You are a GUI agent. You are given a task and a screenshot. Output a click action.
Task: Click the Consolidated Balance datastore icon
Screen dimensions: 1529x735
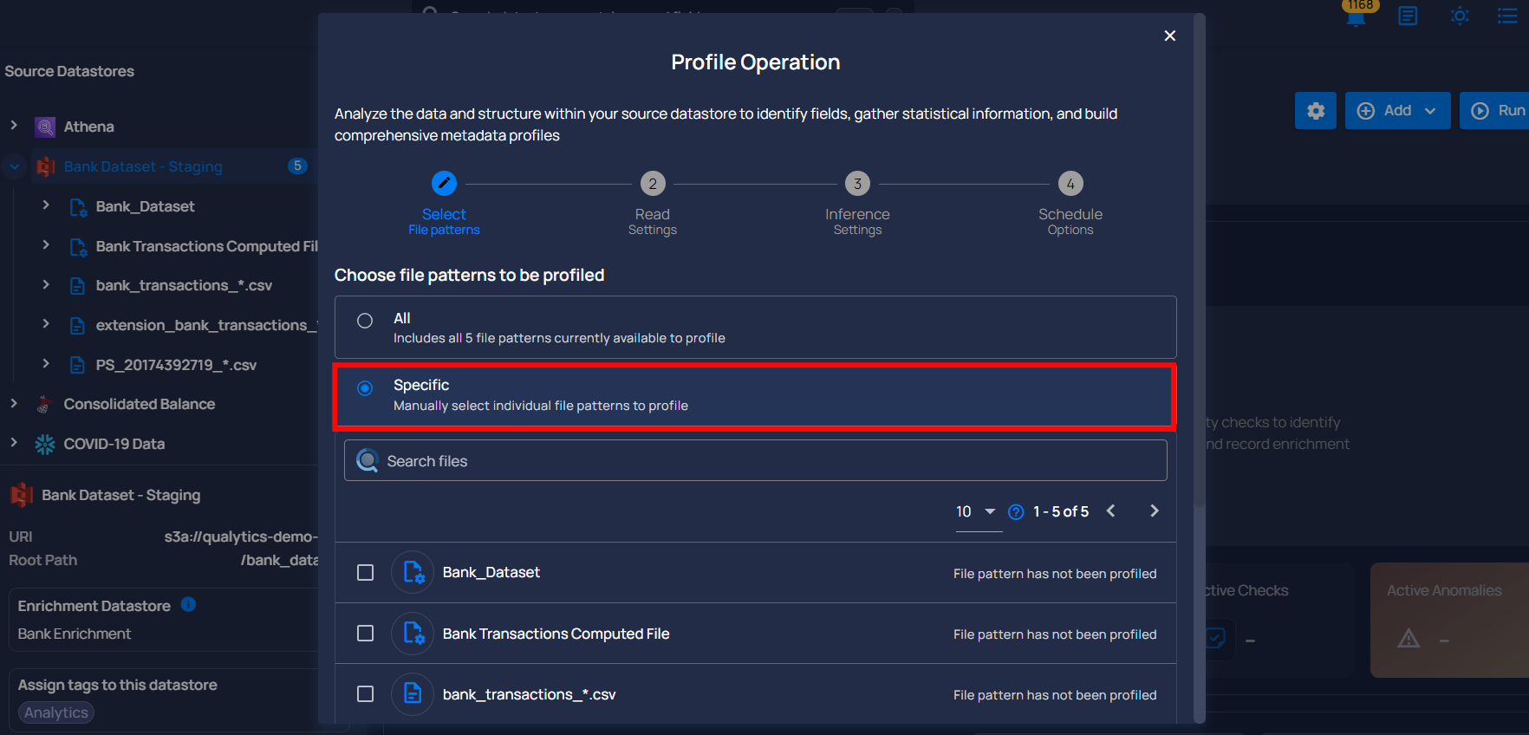click(45, 404)
